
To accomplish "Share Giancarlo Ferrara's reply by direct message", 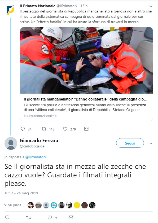I will pos(71,217).
